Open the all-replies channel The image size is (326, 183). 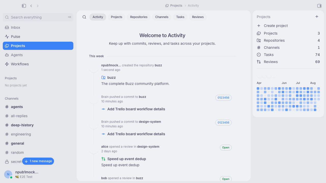click(x=38, y=116)
